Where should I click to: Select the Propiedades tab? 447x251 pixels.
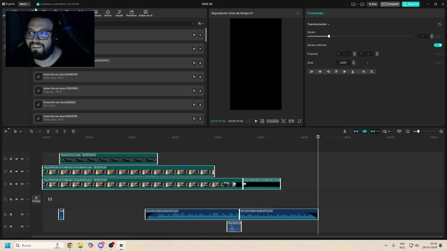click(315, 13)
